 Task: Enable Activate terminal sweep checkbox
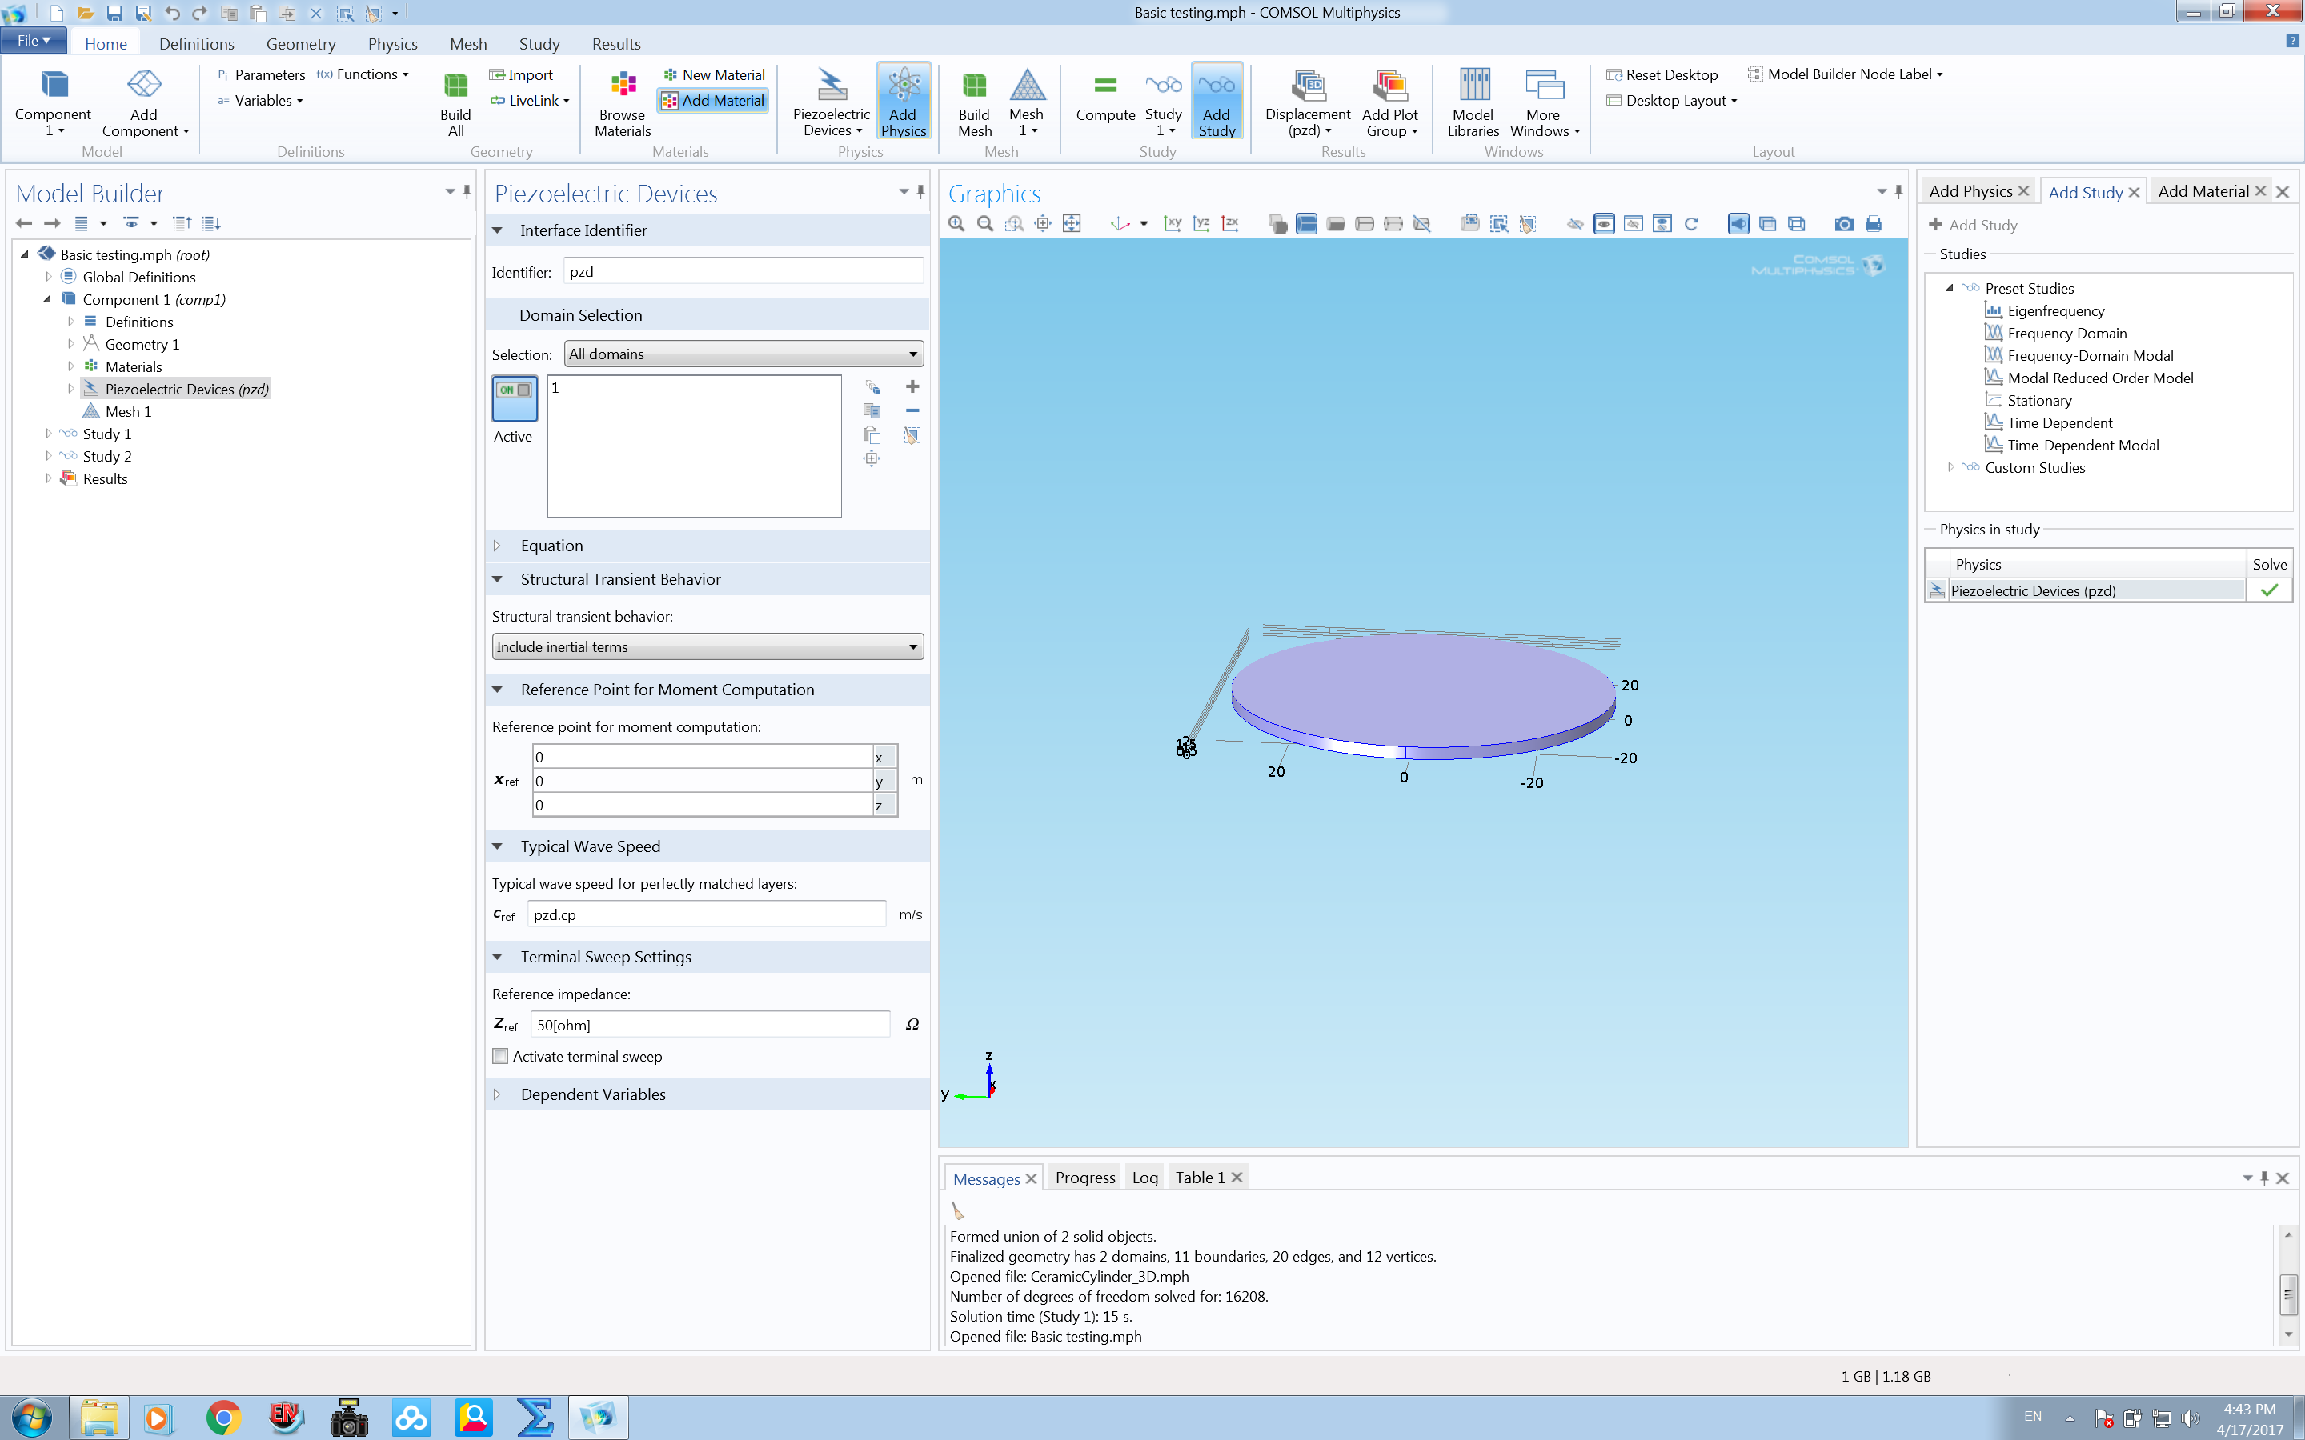pyautogui.click(x=501, y=1056)
